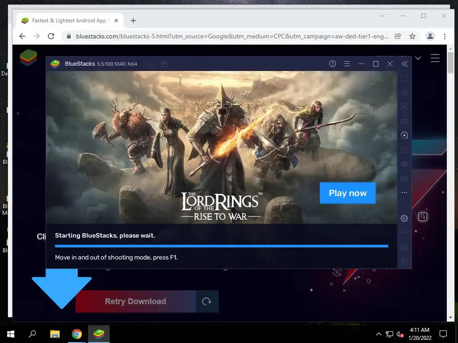458x343 pixels.
Task: Toggle full screen icon in BlueStacks sidebar
Action: point(404,78)
